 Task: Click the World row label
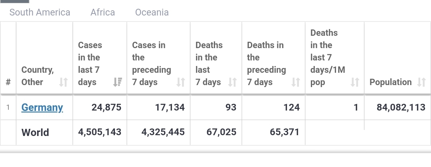[x=36, y=132]
